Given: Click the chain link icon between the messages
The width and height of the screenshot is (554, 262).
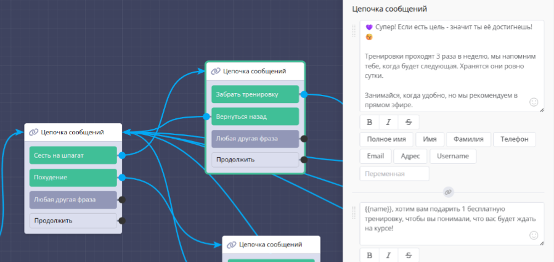Looking at the screenshot, I should click(448, 192).
